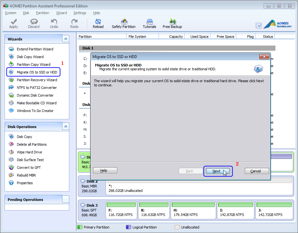Screen dimensions: 298x233
Task: Collapse the Wizards panel
Action: [x=66, y=39]
